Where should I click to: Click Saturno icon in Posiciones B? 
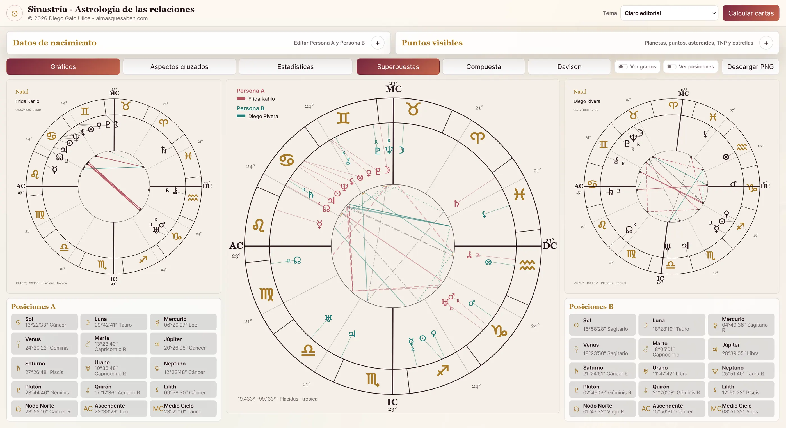click(576, 371)
